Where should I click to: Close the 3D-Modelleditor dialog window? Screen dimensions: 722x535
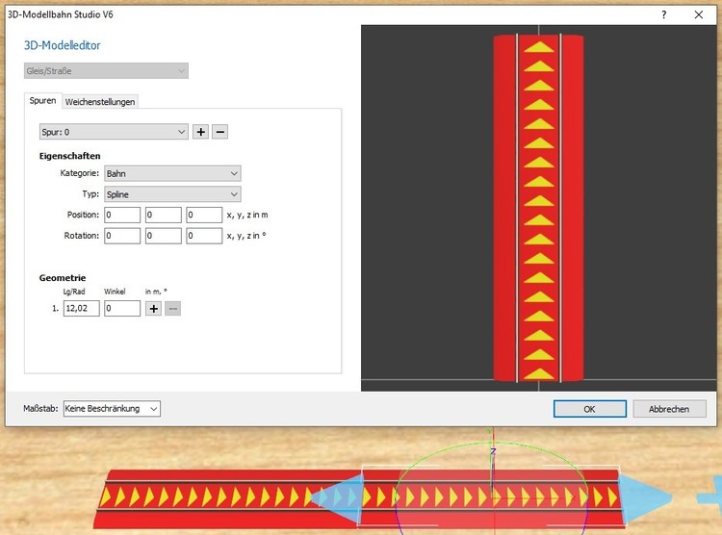coord(699,14)
